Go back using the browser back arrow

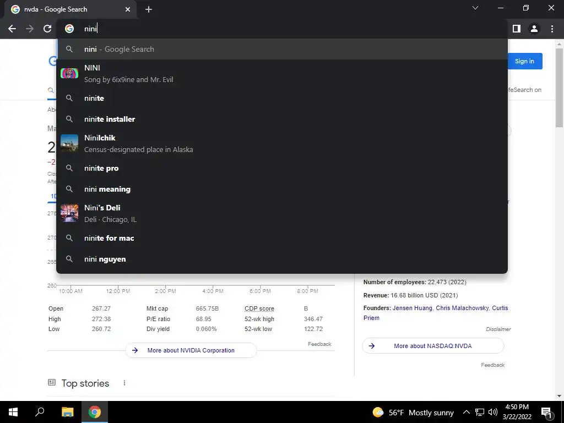[x=12, y=29]
